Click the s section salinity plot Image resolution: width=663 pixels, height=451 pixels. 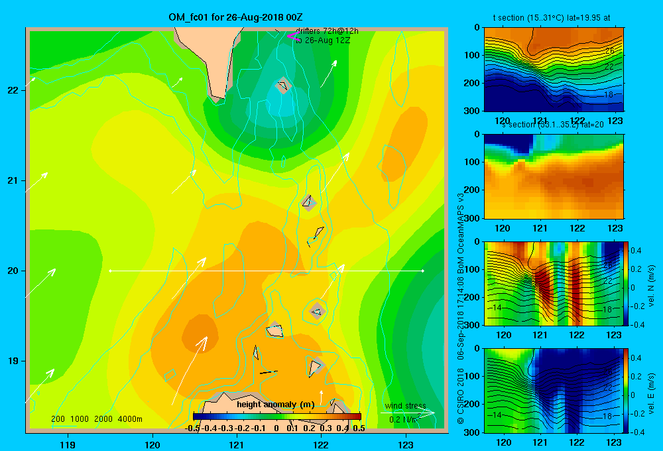[554, 176]
